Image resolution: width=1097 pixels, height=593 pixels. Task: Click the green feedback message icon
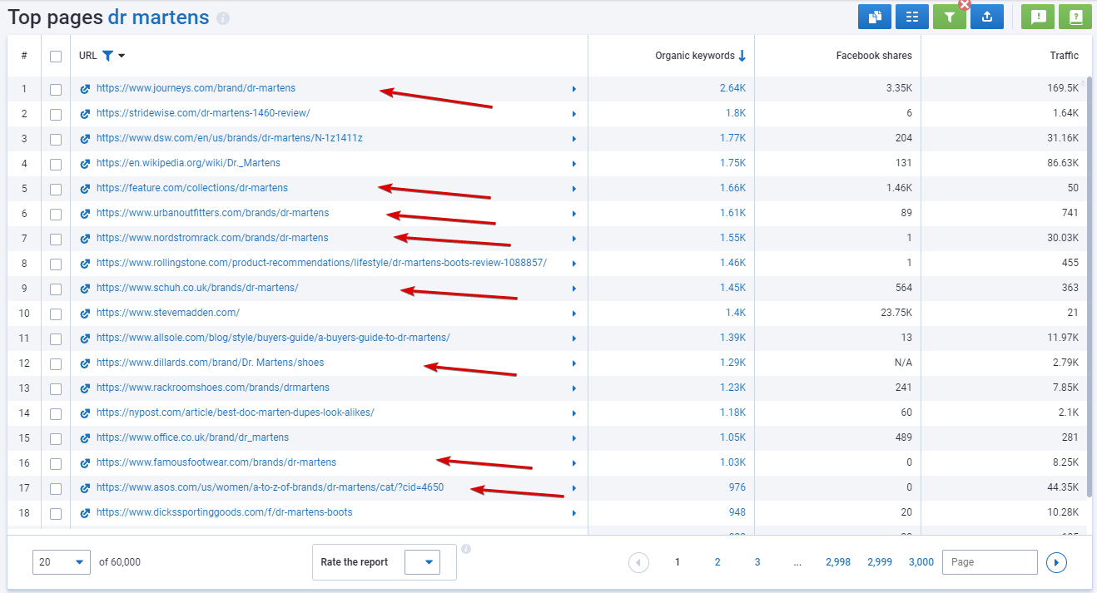click(x=1038, y=17)
